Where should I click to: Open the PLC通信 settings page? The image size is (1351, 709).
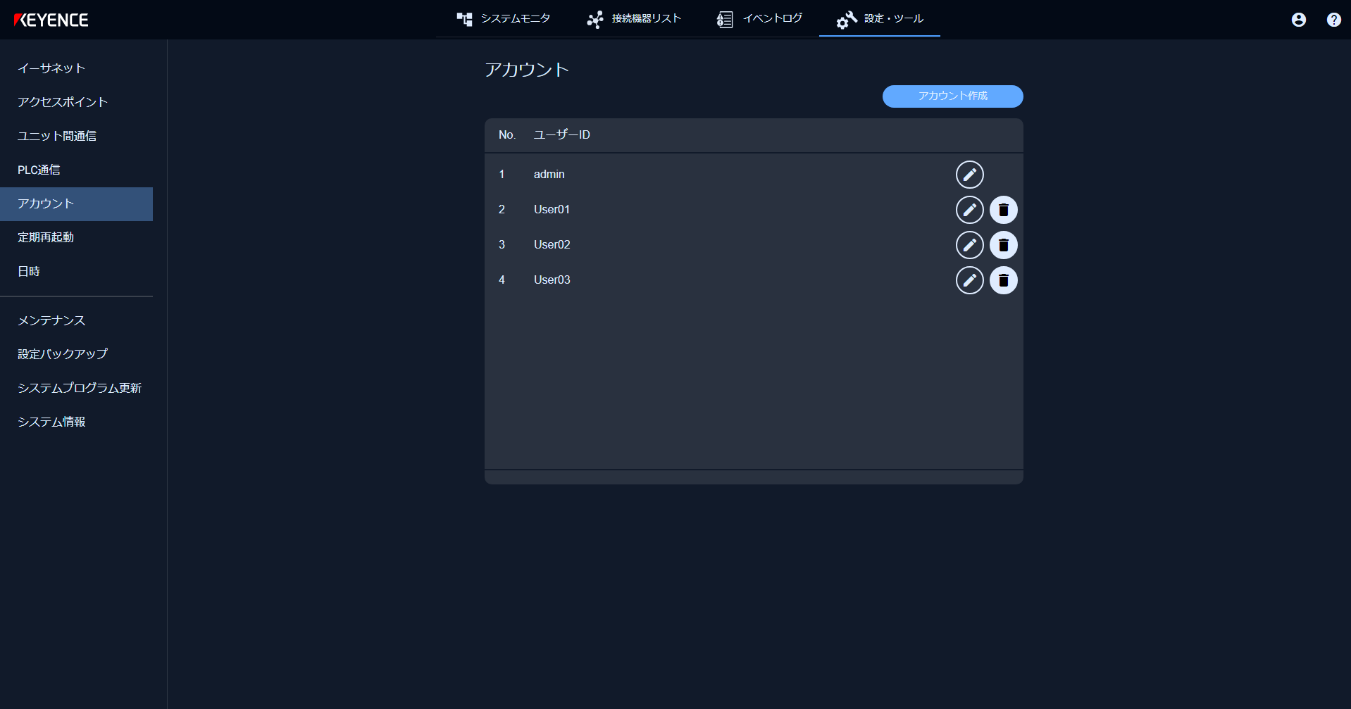point(39,170)
